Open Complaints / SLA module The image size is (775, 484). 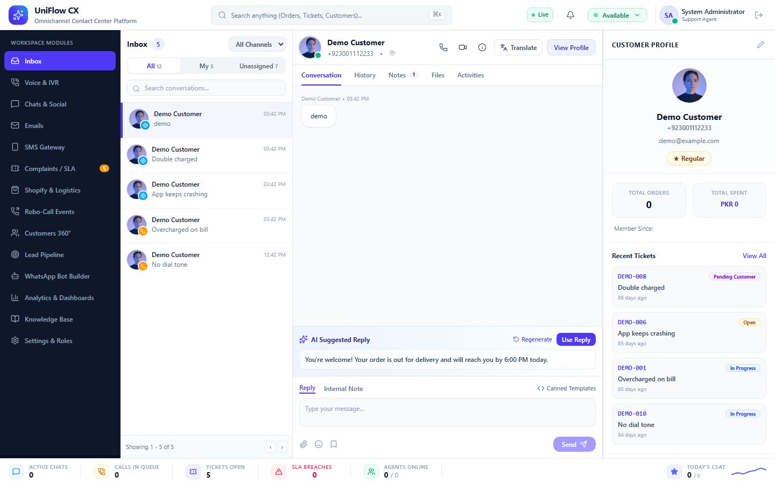tap(60, 168)
